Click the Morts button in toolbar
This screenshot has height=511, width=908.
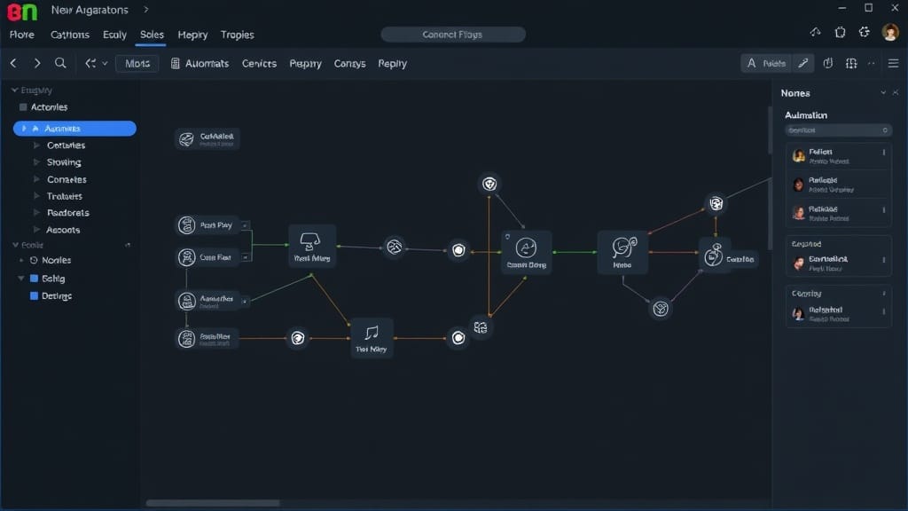(137, 64)
